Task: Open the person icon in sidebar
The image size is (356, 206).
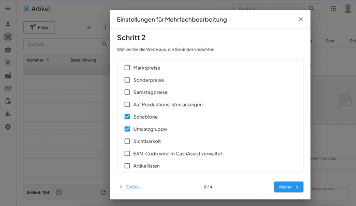Action: click(x=8, y=24)
